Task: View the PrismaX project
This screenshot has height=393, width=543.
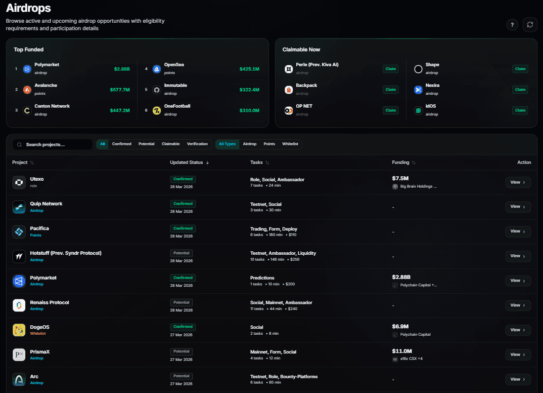Action: (x=518, y=354)
